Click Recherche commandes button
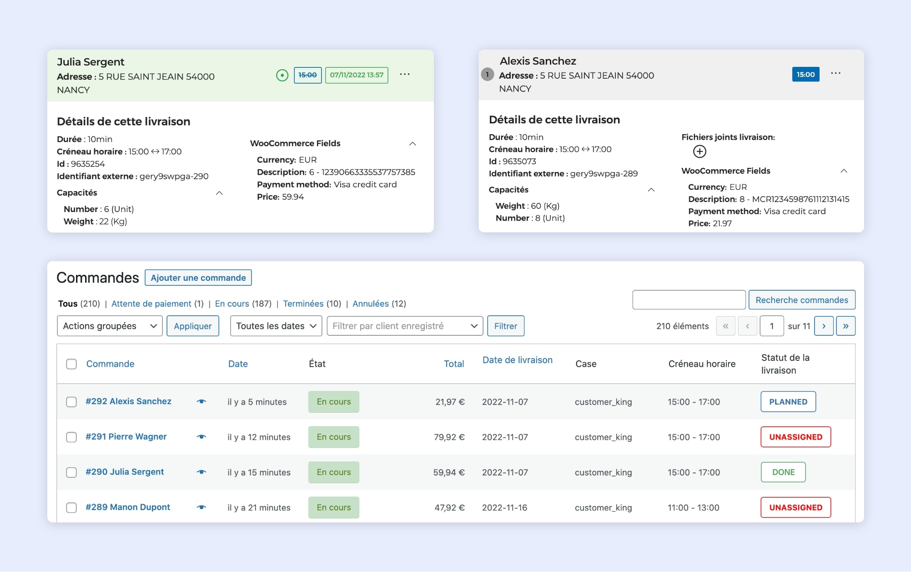This screenshot has height=572, width=911. (801, 300)
